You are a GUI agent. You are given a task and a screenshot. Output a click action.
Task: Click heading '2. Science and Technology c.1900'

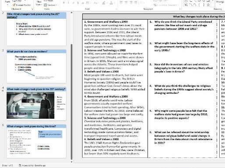pyautogui.click(x=105, y=50)
